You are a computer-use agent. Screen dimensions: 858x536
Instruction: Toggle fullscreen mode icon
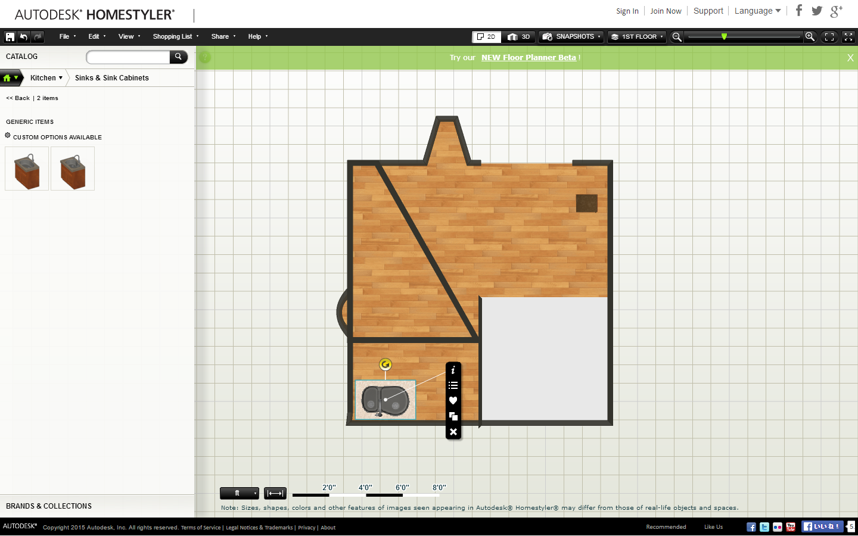(x=848, y=37)
